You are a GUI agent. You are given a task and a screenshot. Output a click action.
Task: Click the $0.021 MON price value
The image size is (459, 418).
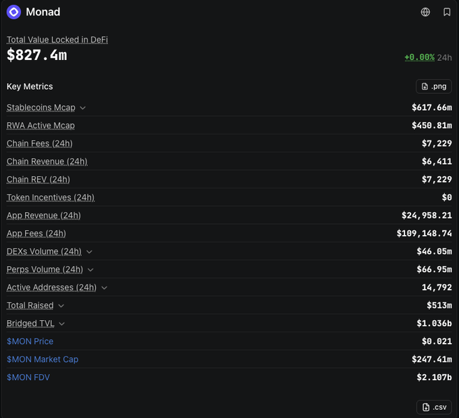point(437,341)
